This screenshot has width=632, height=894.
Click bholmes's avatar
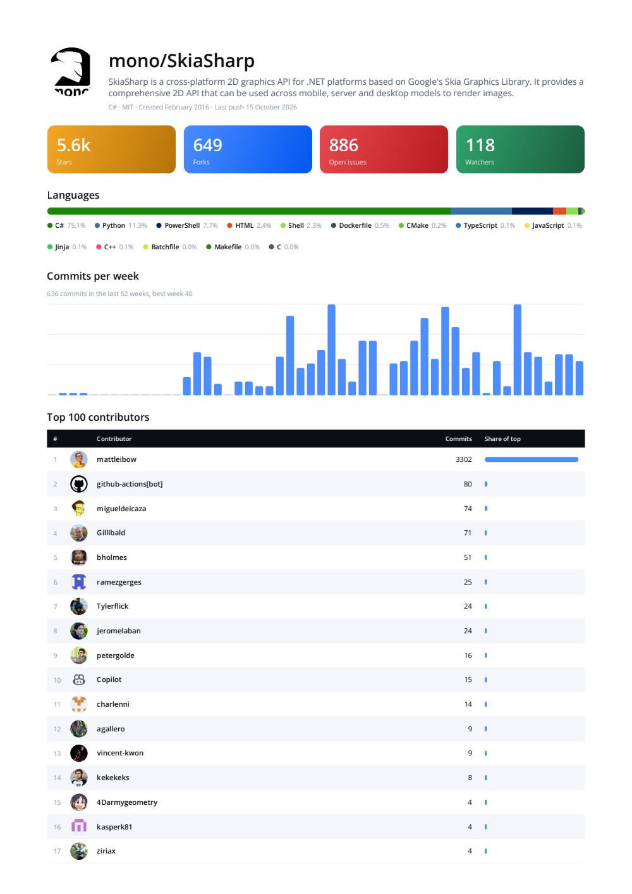79,557
